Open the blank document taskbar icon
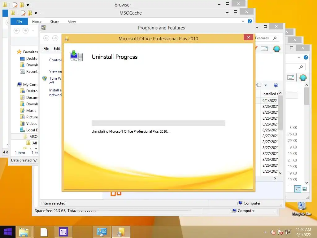Screen dimensions: 317x238 (44, 232)
